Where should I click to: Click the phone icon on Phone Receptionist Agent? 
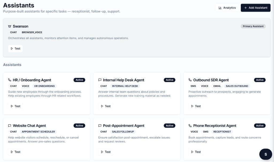point(190,126)
